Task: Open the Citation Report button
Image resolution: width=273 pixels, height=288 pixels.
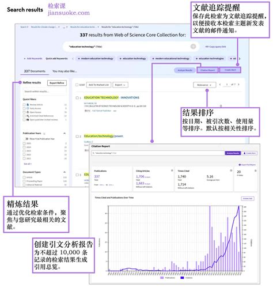Action: click(207, 70)
